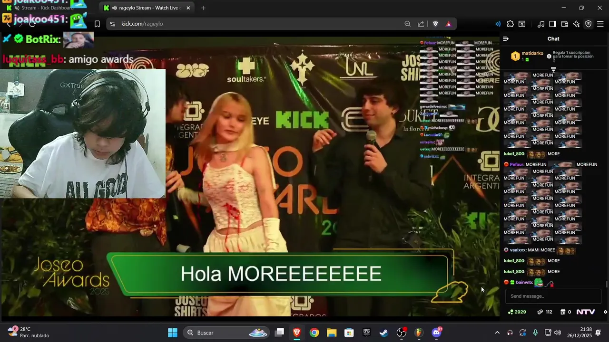609x342 pixels.
Task: Open the playlist music note icon
Action: [x=541, y=24]
